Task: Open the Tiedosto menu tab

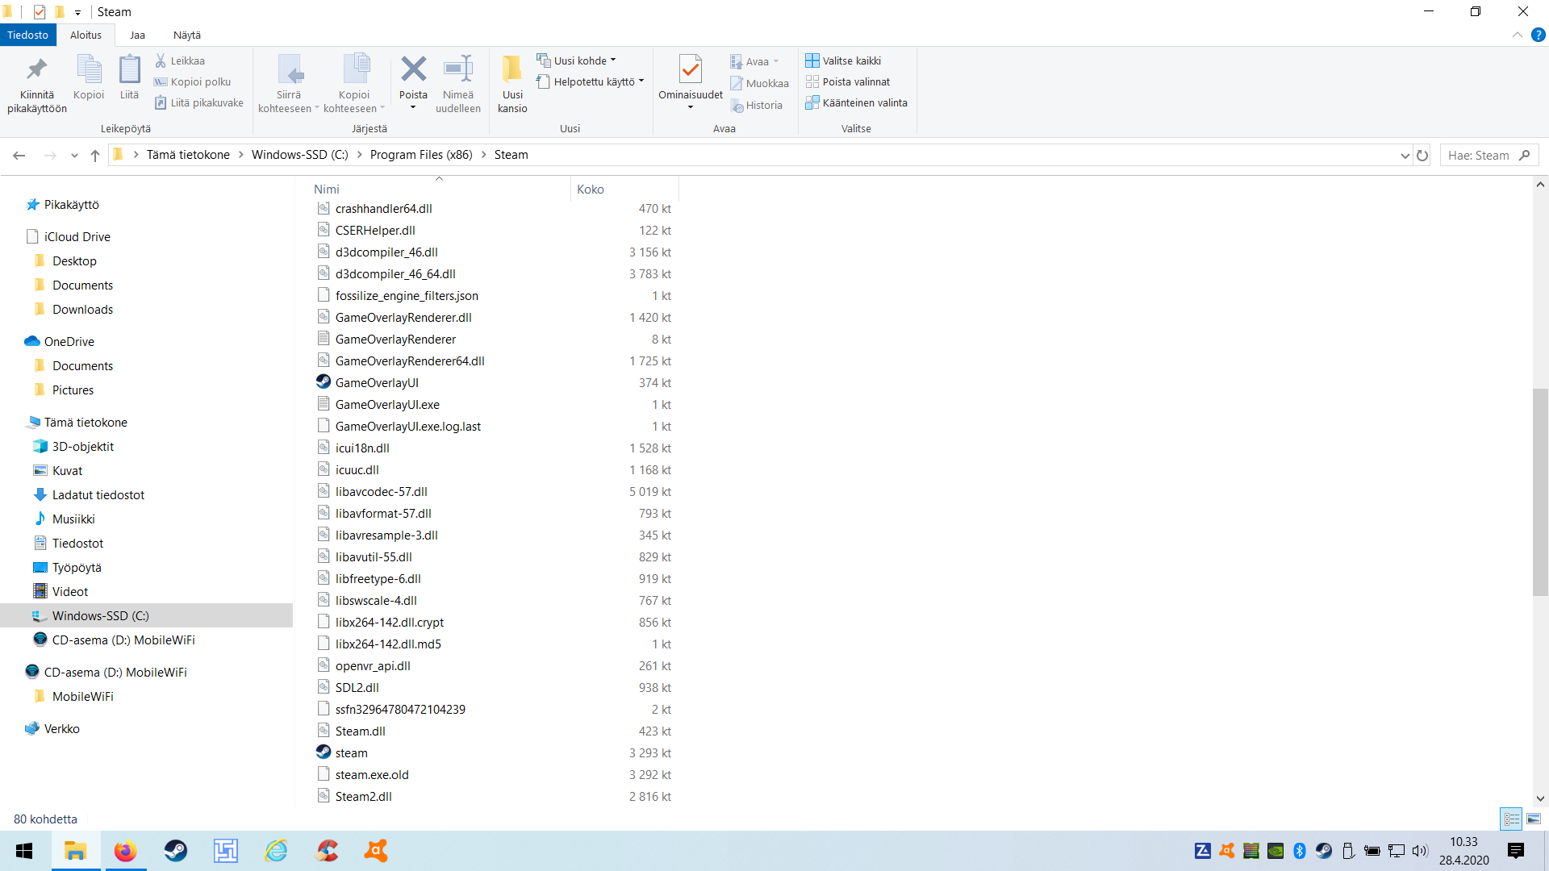Action: click(x=27, y=35)
